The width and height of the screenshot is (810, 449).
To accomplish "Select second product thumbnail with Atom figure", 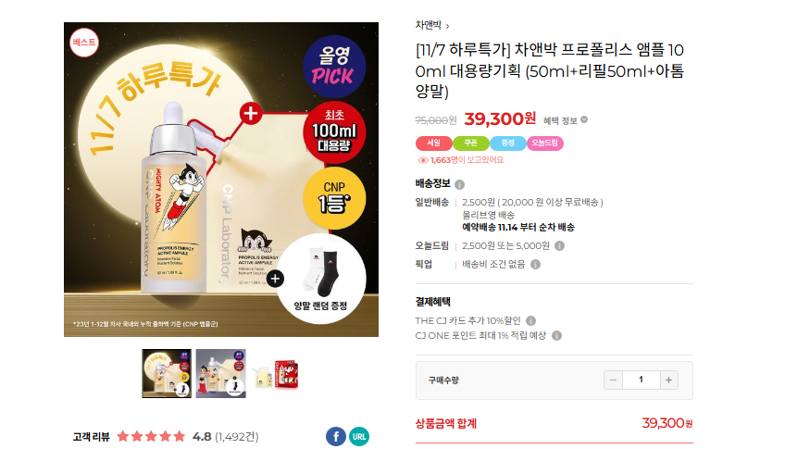I will [220, 374].
